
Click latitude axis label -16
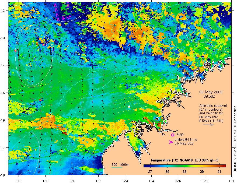pyautogui.click(x=3, y=120)
